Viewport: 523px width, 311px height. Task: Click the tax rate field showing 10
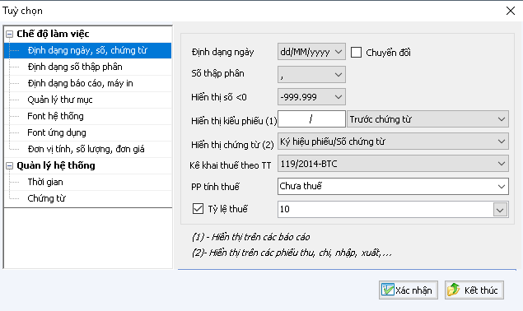pyautogui.click(x=385, y=209)
